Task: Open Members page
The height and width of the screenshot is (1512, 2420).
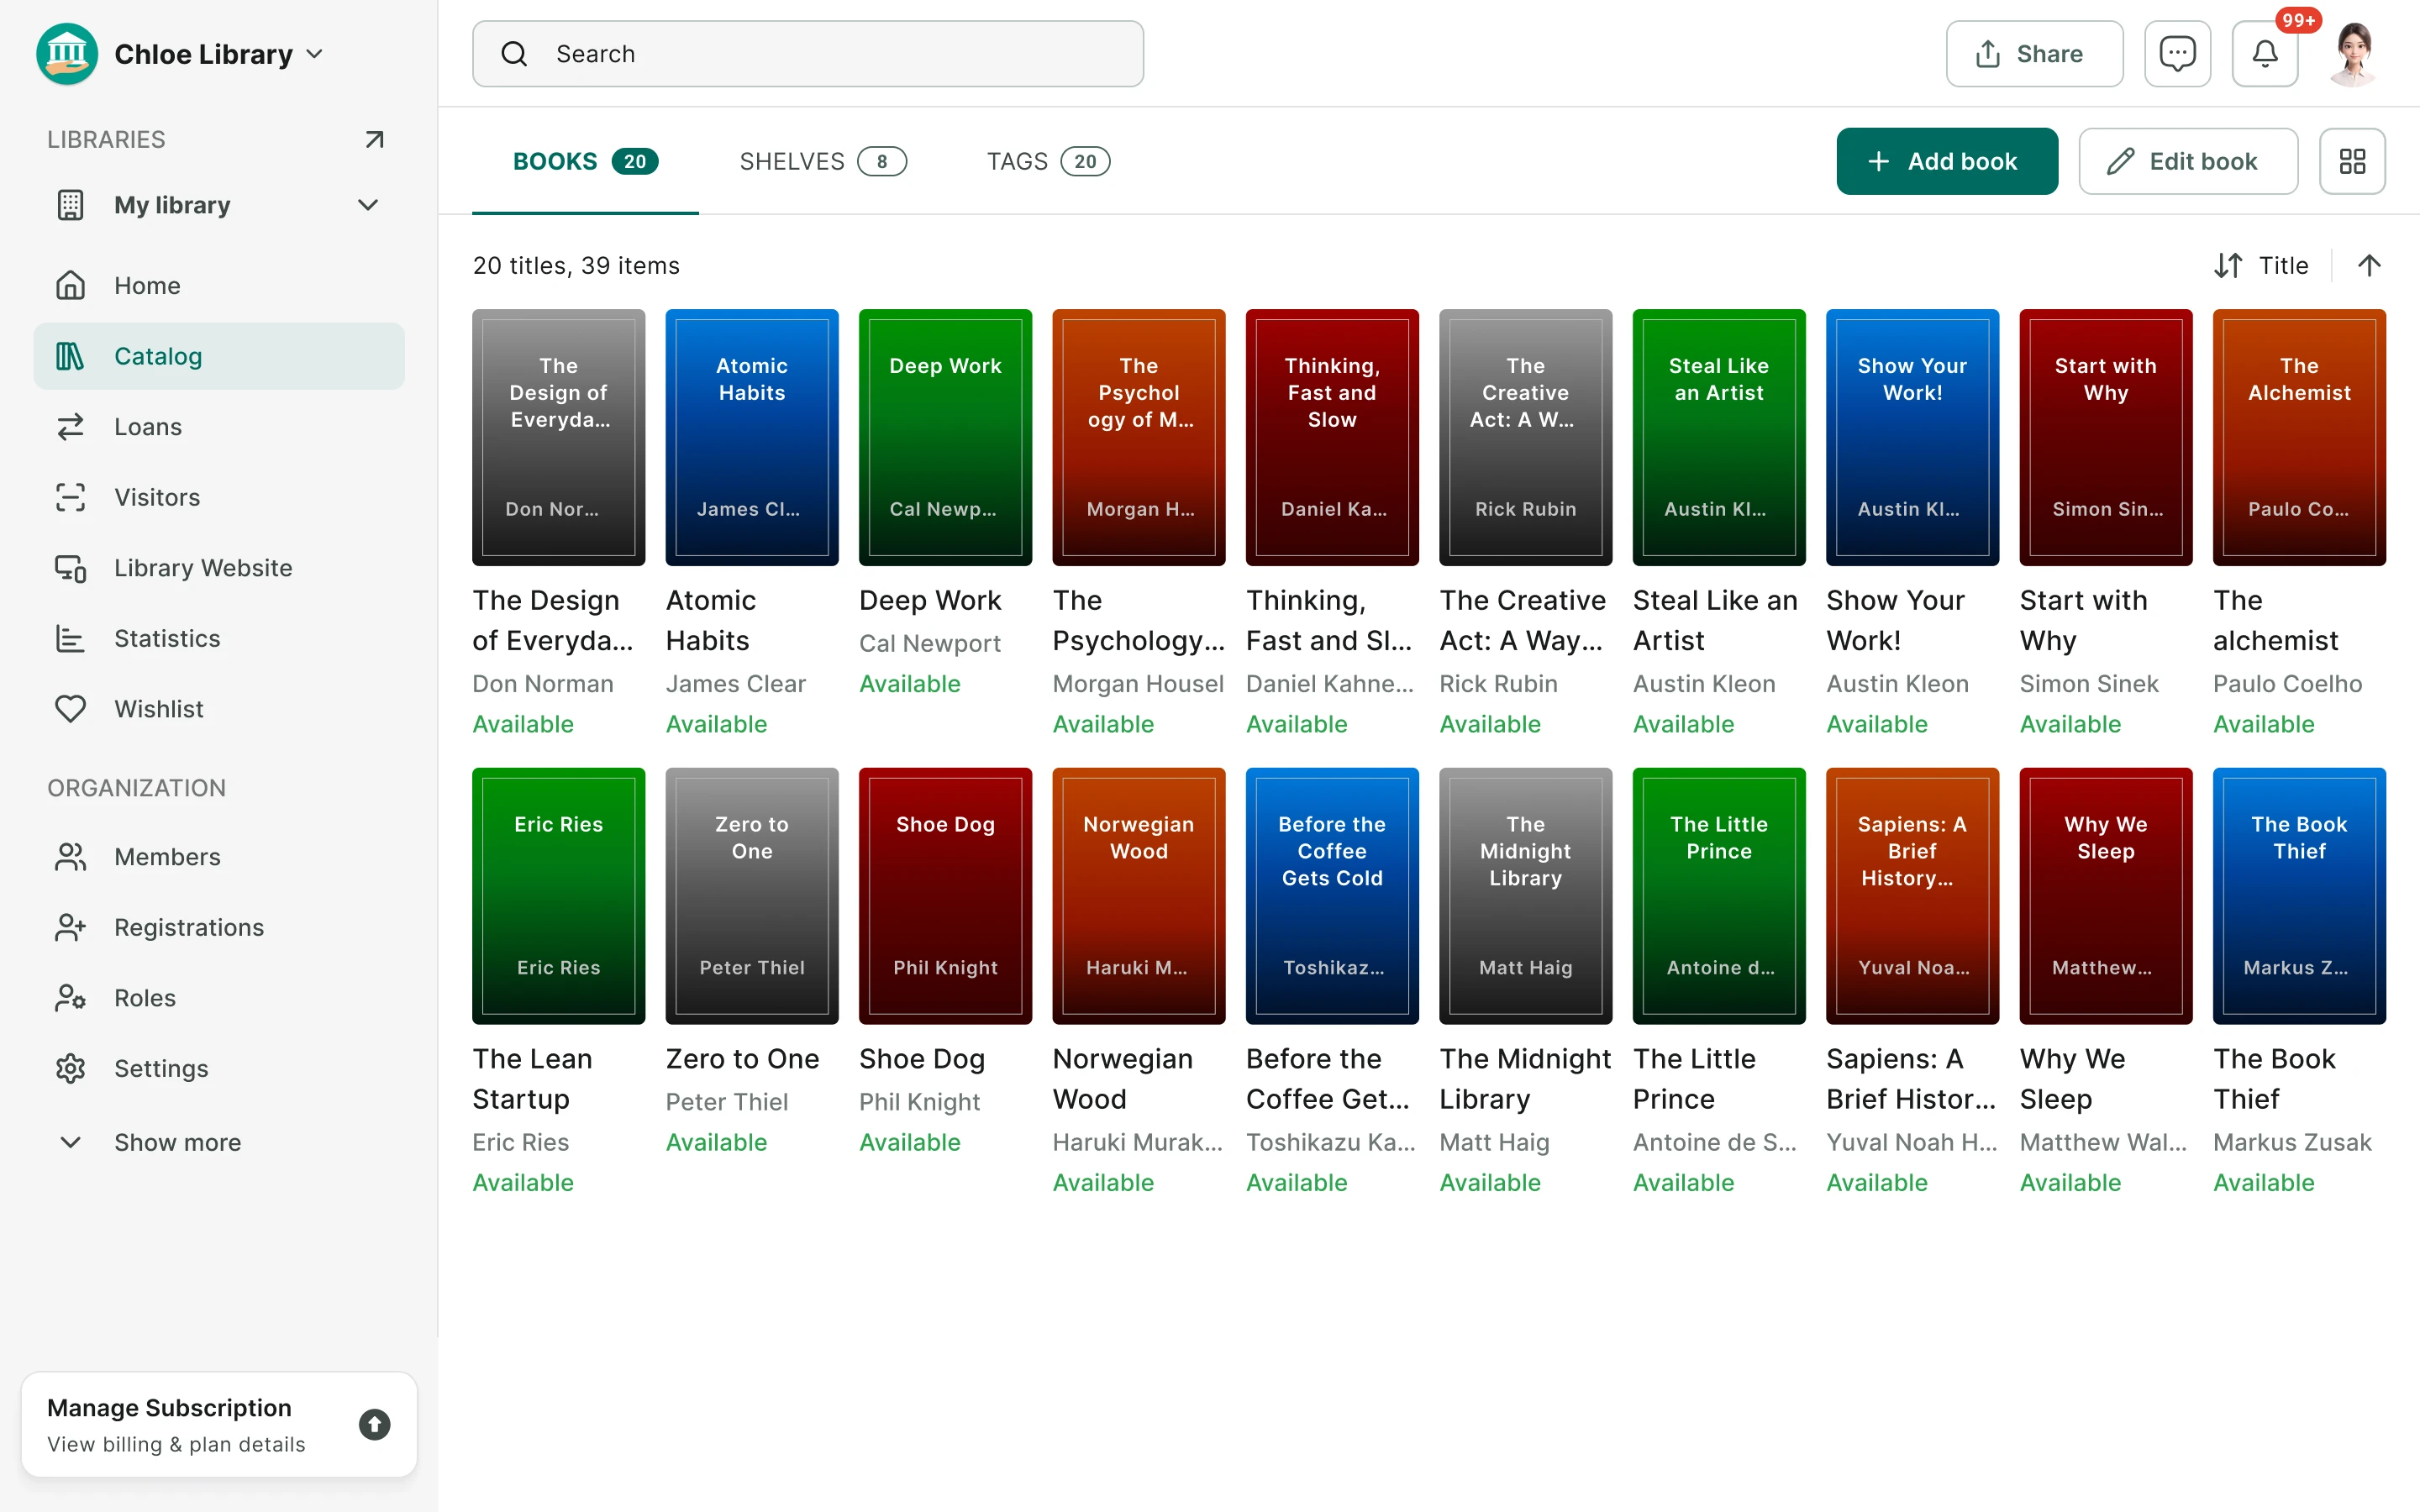Action: click(x=219, y=857)
